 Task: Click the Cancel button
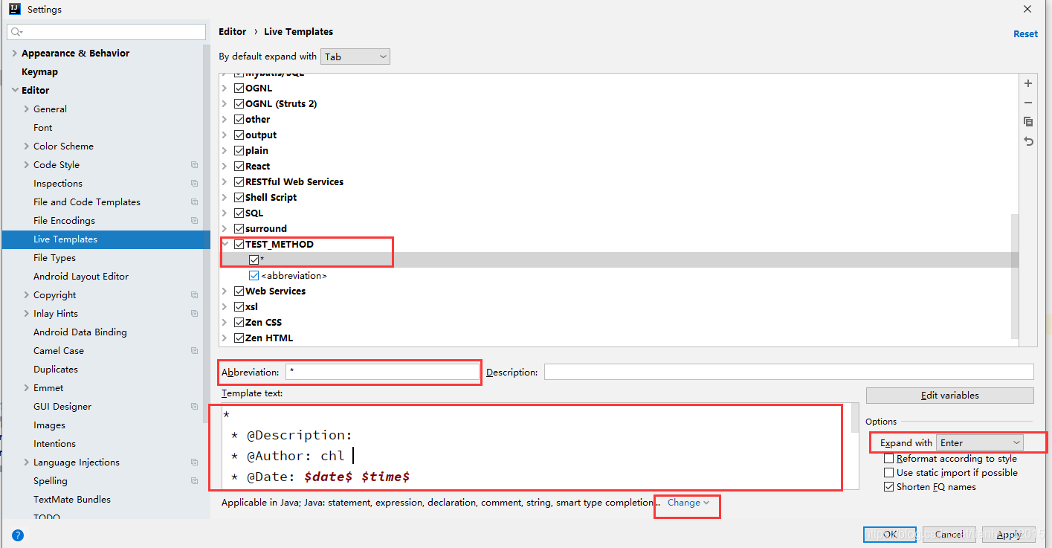pyautogui.click(x=949, y=535)
